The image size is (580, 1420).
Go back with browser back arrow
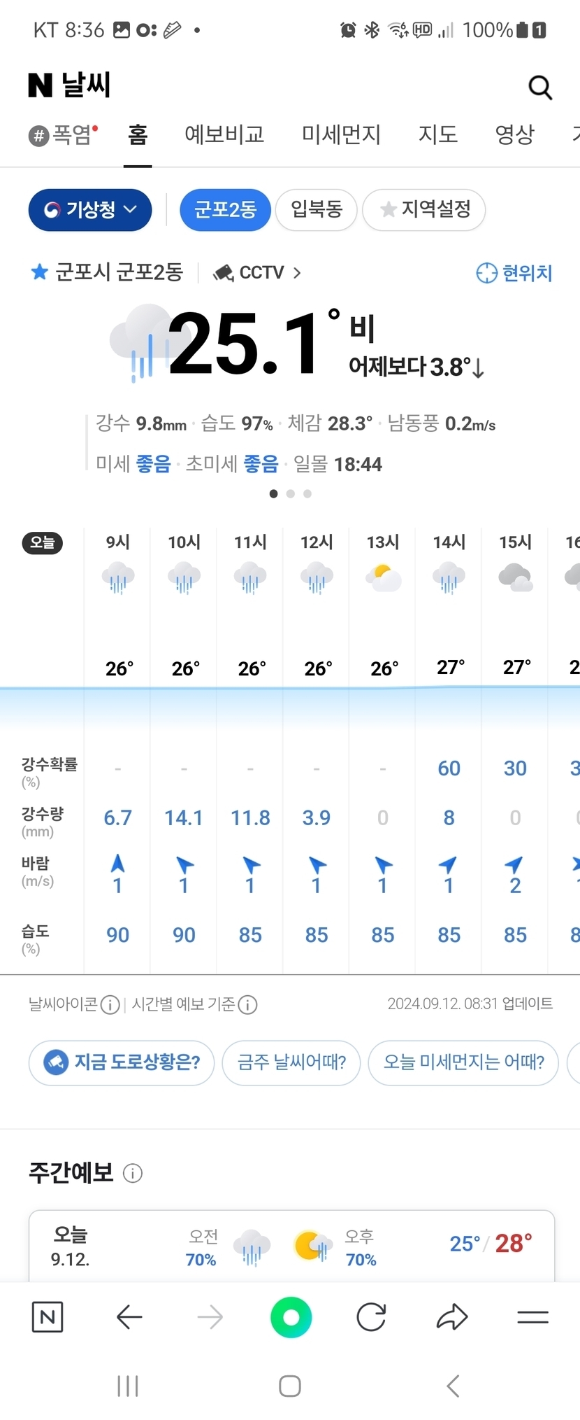129,1318
